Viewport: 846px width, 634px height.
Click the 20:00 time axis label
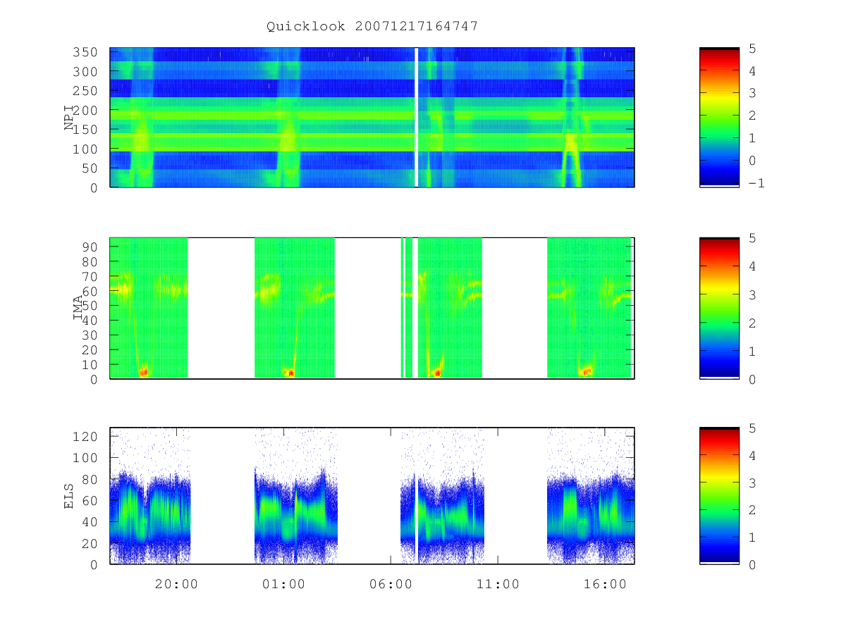click(176, 584)
